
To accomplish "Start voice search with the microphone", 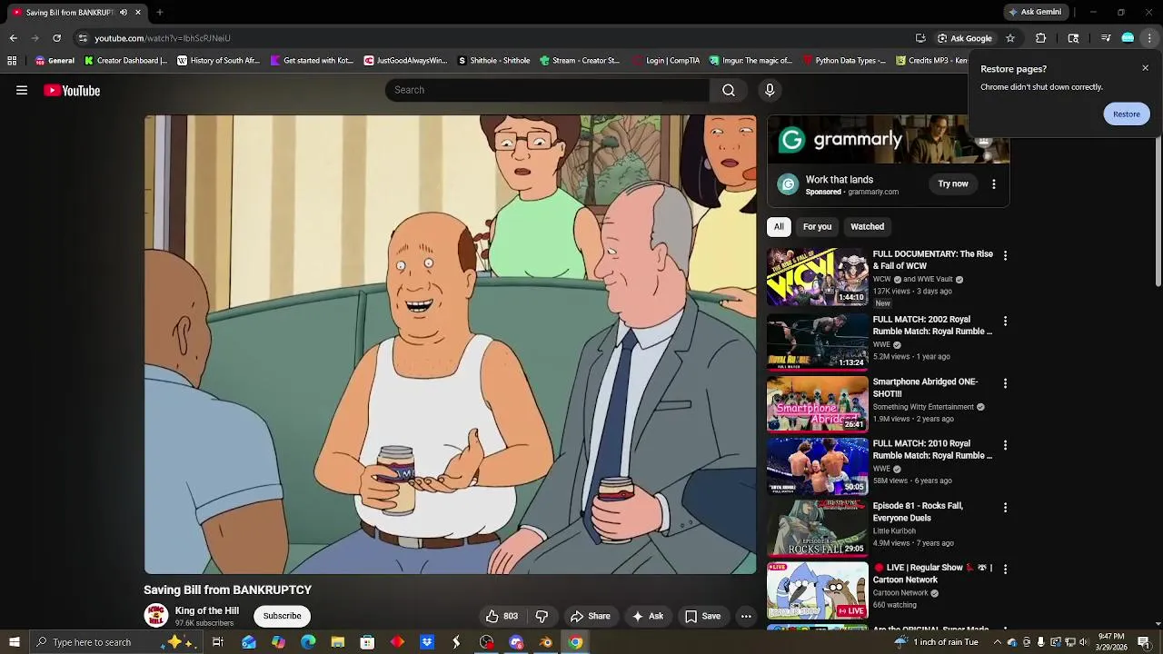I will pos(770,90).
